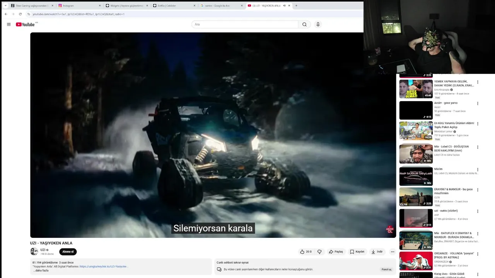
Task: Open Aesirr - gece yarısı video thumbnail
Action: coord(416,110)
